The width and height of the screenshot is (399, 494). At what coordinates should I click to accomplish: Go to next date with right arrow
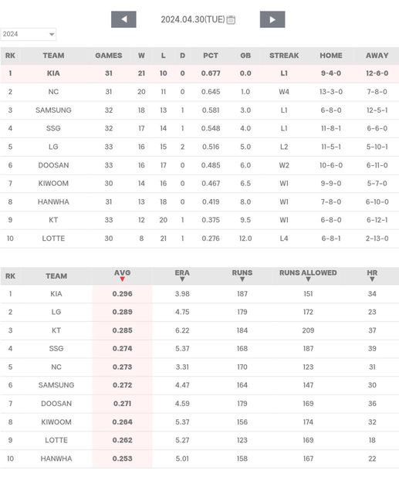272,19
